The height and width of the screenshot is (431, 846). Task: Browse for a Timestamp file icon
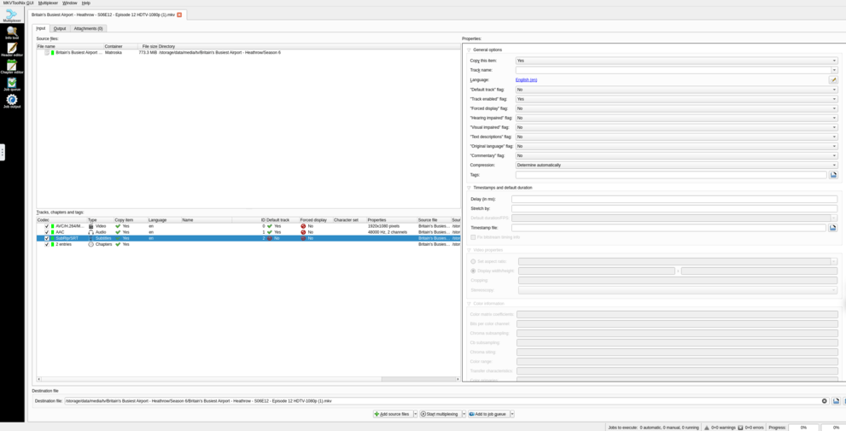833,228
